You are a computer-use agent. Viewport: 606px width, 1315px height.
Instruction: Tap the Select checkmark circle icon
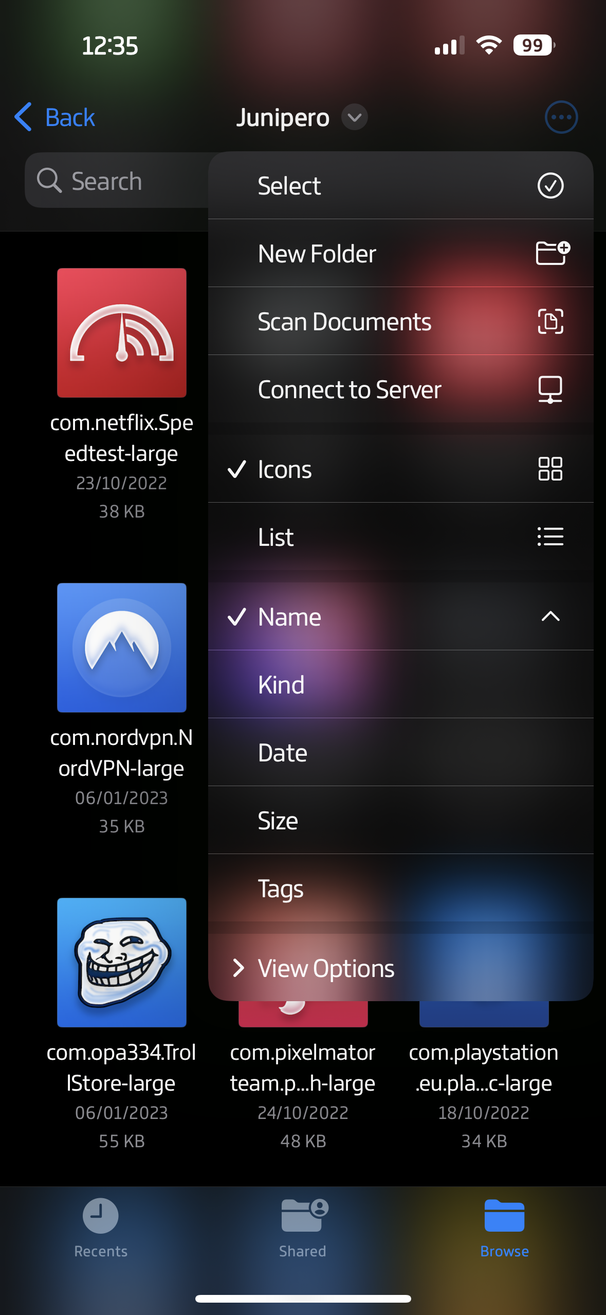coord(550,186)
